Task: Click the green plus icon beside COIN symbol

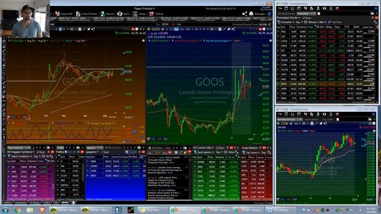Action: point(279,124)
